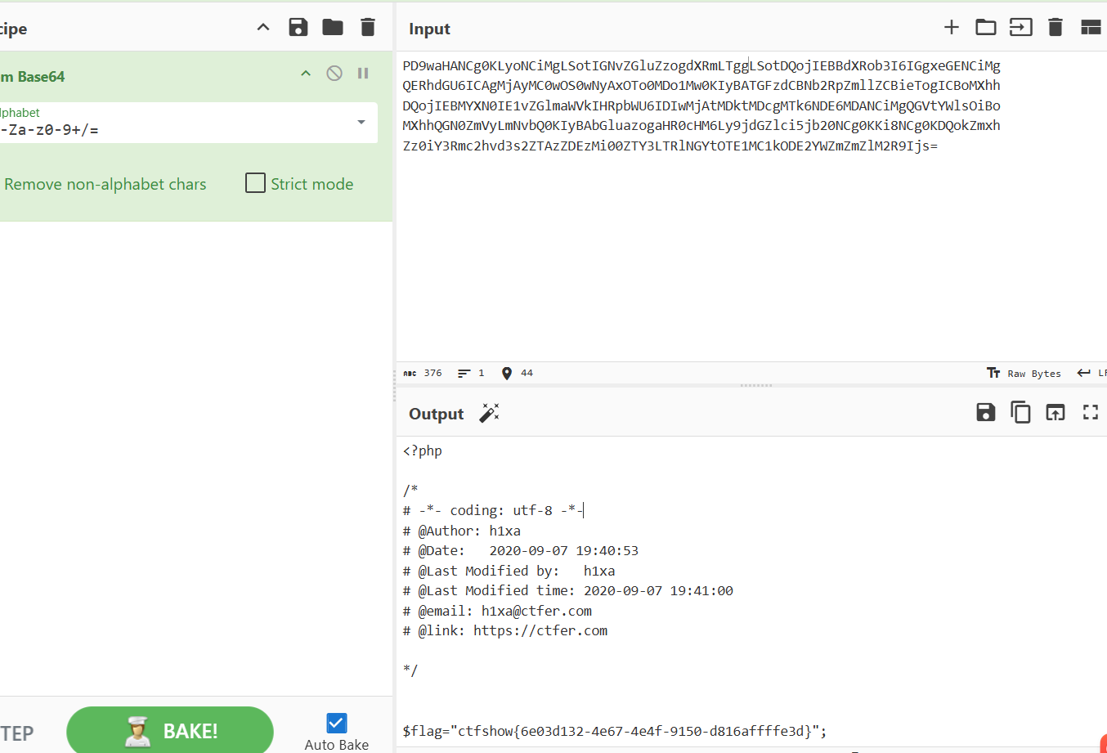Click the BAKE! button
The height and width of the screenshot is (753, 1107).
coord(170,730)
